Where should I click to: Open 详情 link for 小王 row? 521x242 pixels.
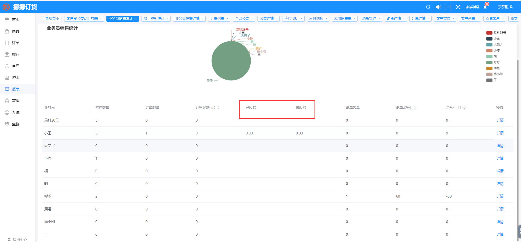pos(500,133)
